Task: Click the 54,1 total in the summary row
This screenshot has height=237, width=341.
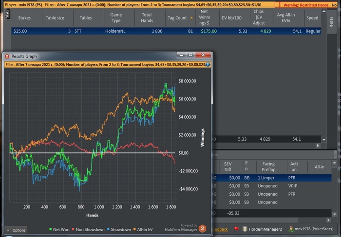Action: 296,139
